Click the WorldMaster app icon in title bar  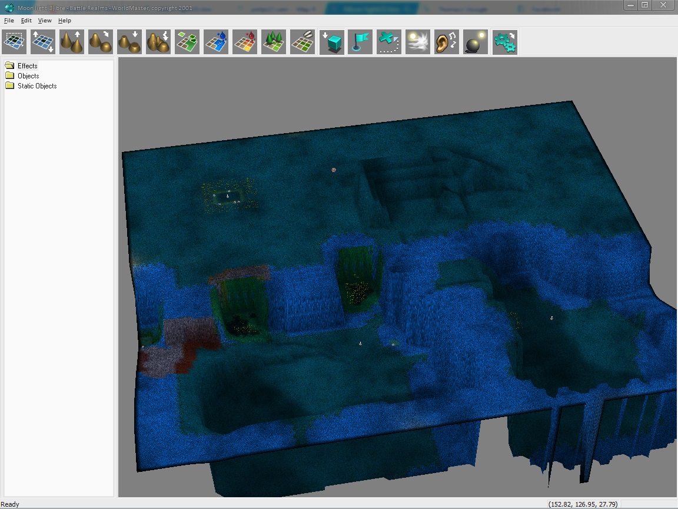(x=9, y=7)
